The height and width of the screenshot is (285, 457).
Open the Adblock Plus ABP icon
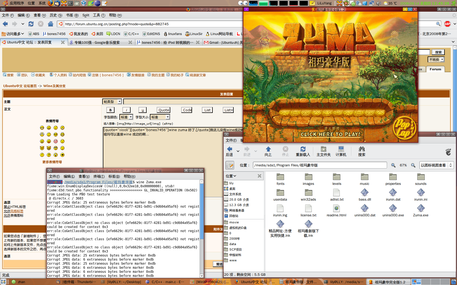click(447, 24)
